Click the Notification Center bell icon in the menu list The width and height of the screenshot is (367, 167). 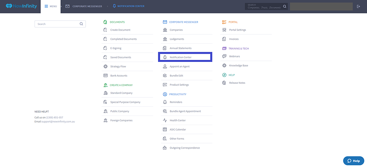165,57
